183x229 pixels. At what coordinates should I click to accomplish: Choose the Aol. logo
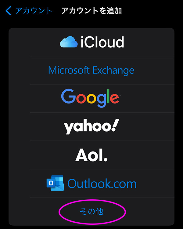tap(91, 155)
